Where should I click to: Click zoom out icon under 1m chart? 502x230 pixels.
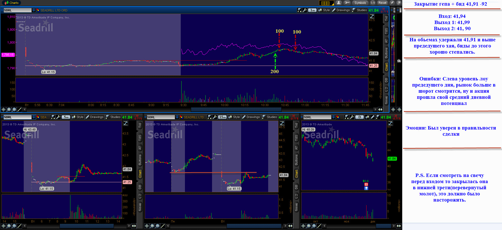point(14,109)
